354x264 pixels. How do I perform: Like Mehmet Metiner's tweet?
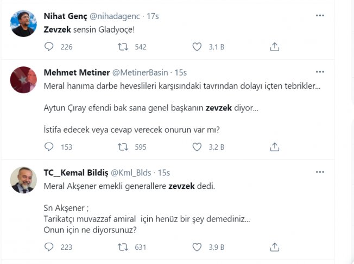pyautogui.click(x=197, y=147)
